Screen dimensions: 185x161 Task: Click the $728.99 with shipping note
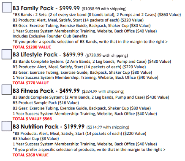point(106,55)
